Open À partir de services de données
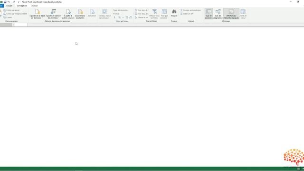The width and height of the screenshot is (304, 171). pos(53,14)
